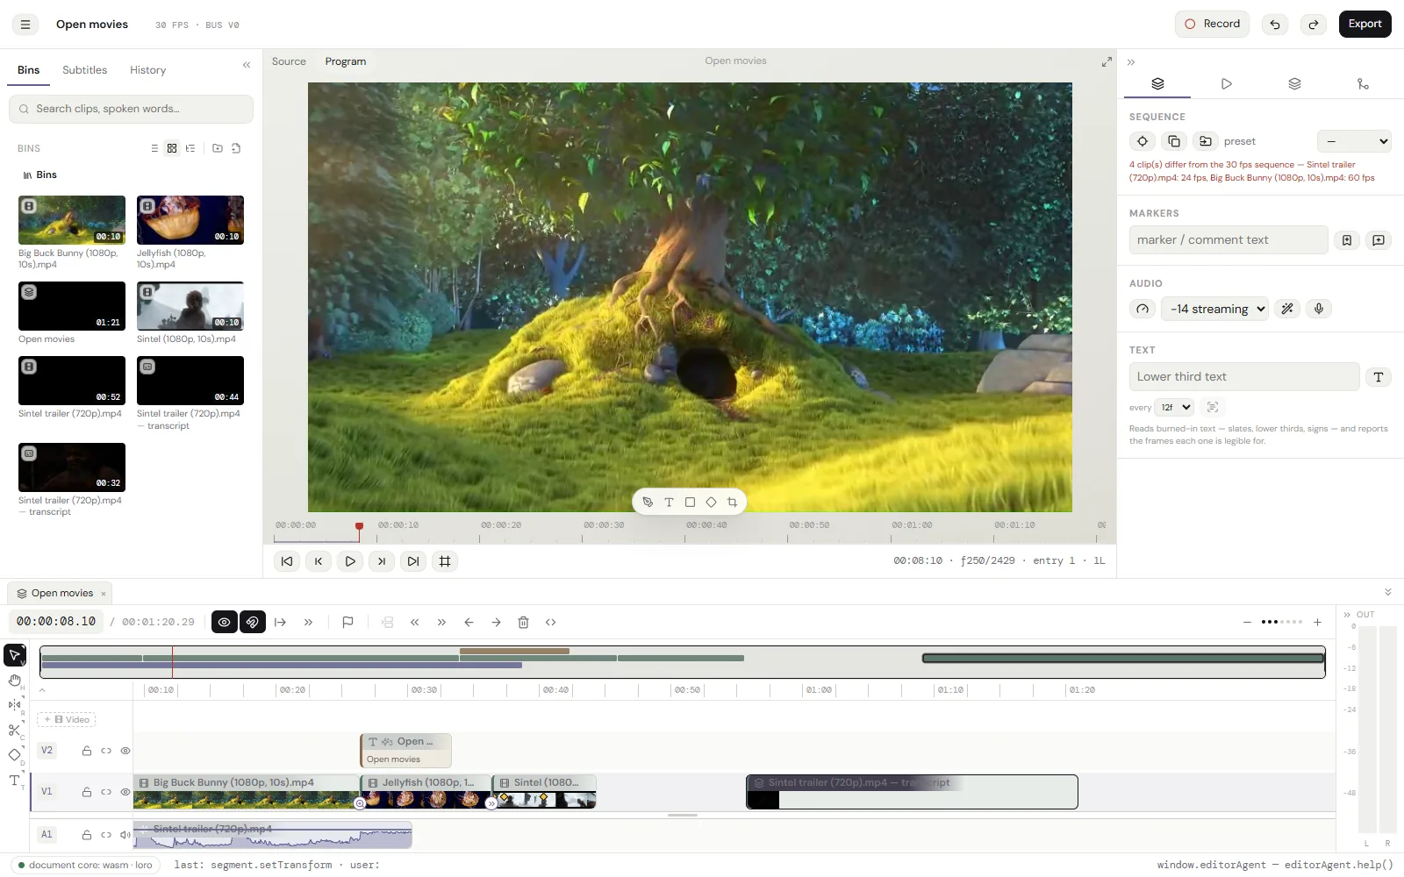Switch viewer to the Source tab

coord(289,61)
